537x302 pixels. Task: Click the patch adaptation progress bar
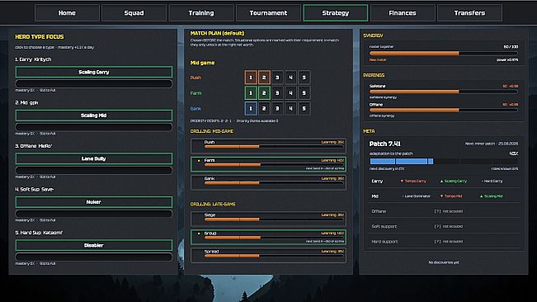(444, 161)
